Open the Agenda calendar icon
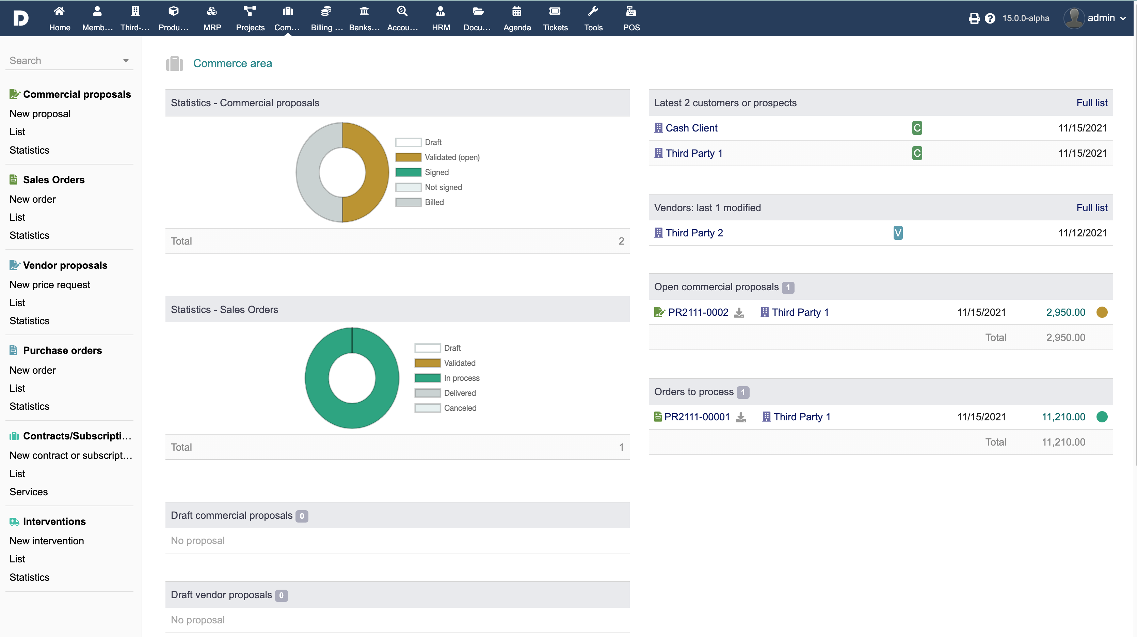Image resolution: width=1137 pixels, height=637 pixels. (516, 12)
